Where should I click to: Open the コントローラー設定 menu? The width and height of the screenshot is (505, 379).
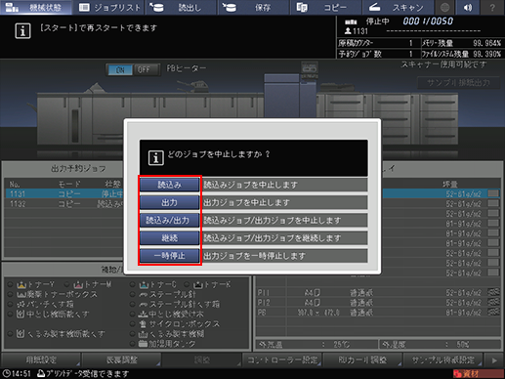coord(282,360)
